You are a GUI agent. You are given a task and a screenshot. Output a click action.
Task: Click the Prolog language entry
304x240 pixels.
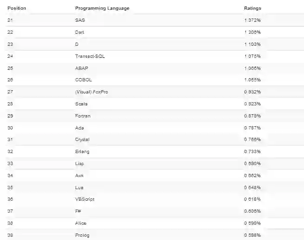pyautogui.click(x=82, y=235)
